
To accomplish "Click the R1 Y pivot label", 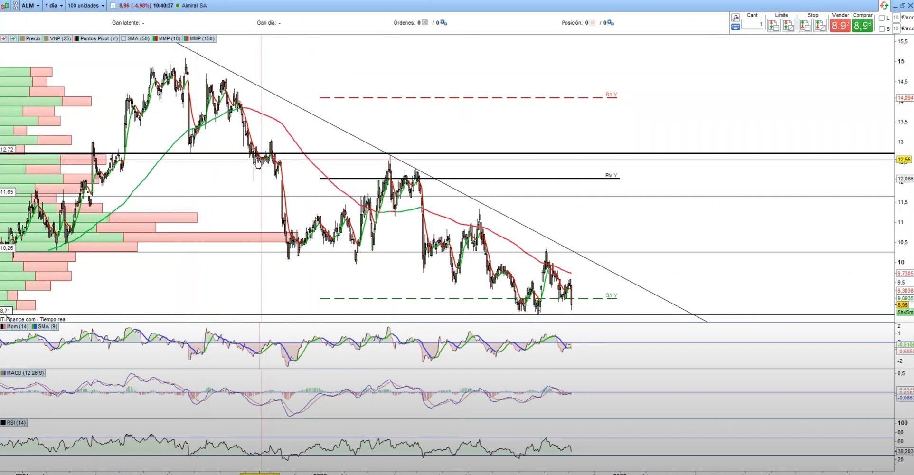I will [x=611, y=95].
